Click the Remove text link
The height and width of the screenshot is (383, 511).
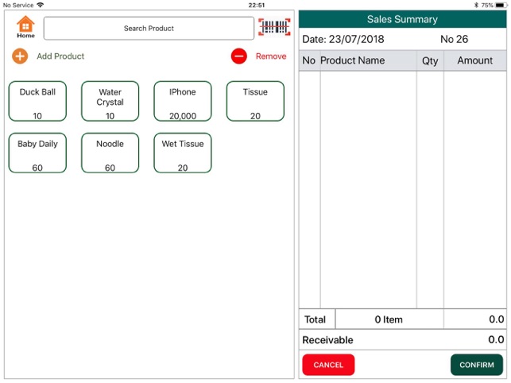point(271,56)
